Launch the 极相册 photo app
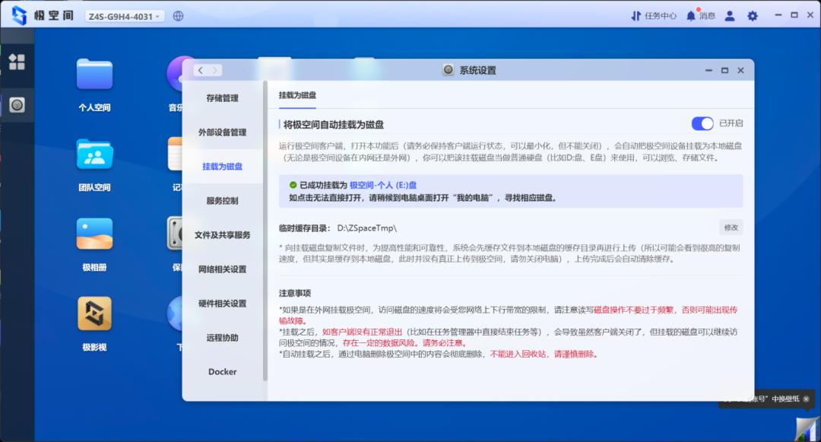The height and width of the screenshot is (442, 821). click(x=94, y=234)
